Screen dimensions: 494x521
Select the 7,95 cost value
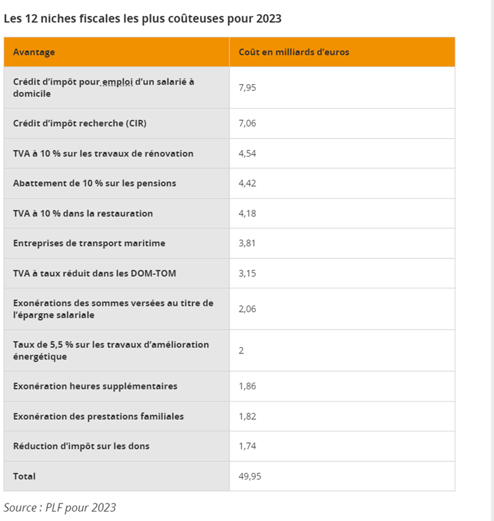(x=248, y=88)
